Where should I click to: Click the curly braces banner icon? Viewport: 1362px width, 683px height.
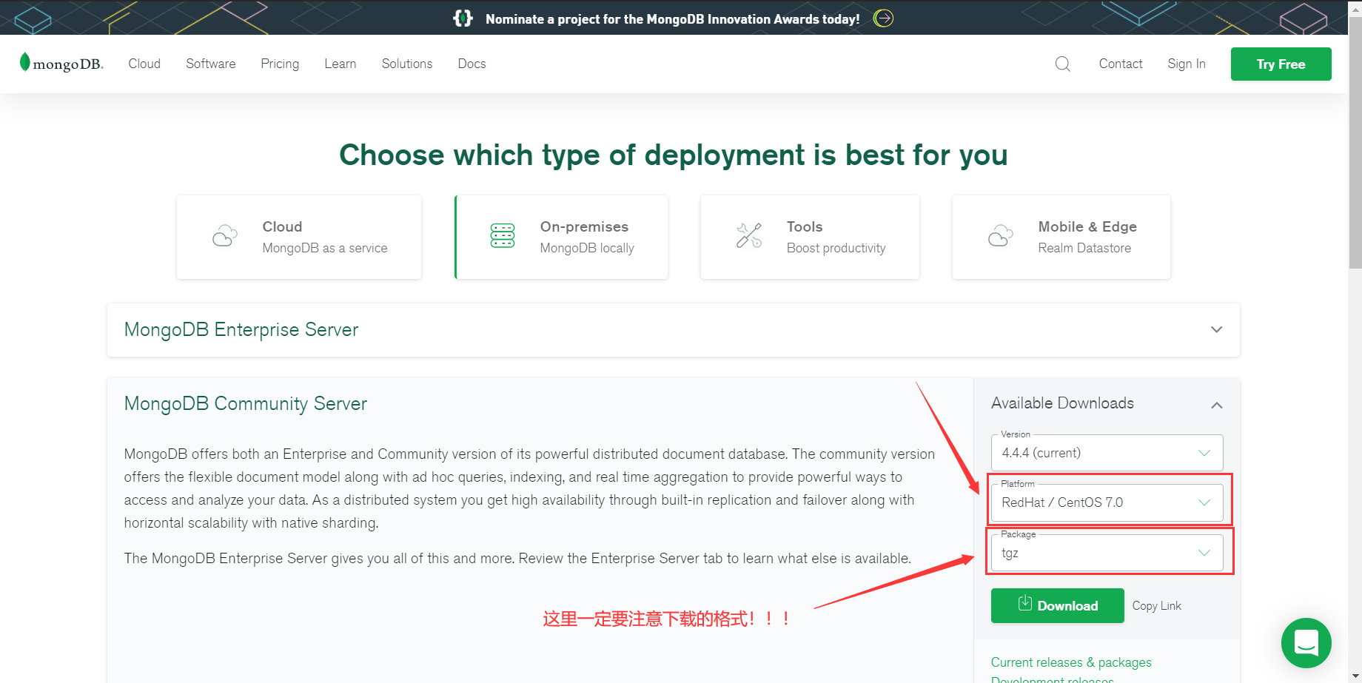click(x=463, y=18)
